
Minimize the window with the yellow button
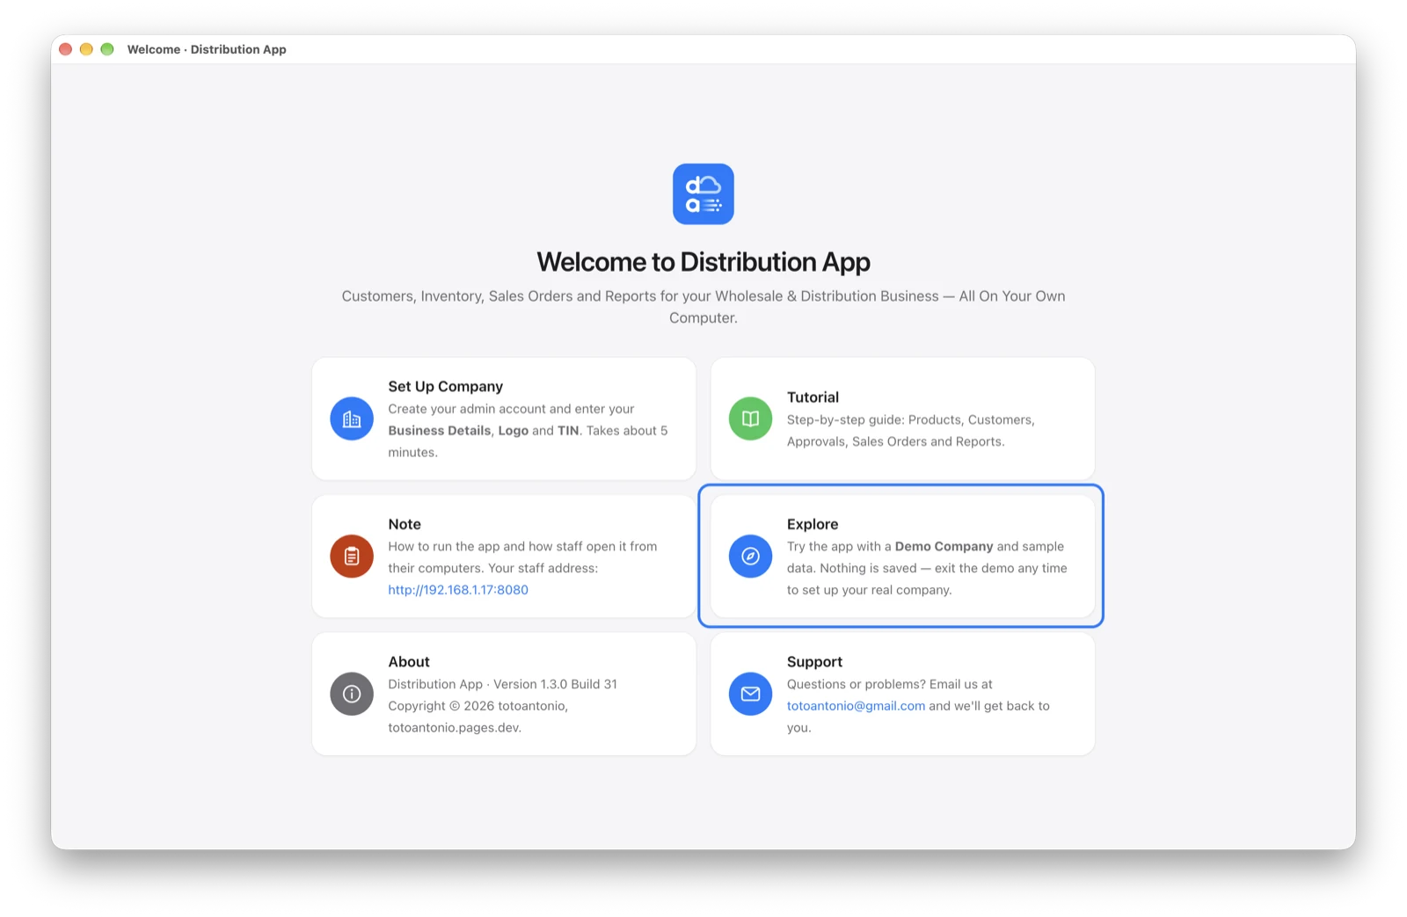86,49
